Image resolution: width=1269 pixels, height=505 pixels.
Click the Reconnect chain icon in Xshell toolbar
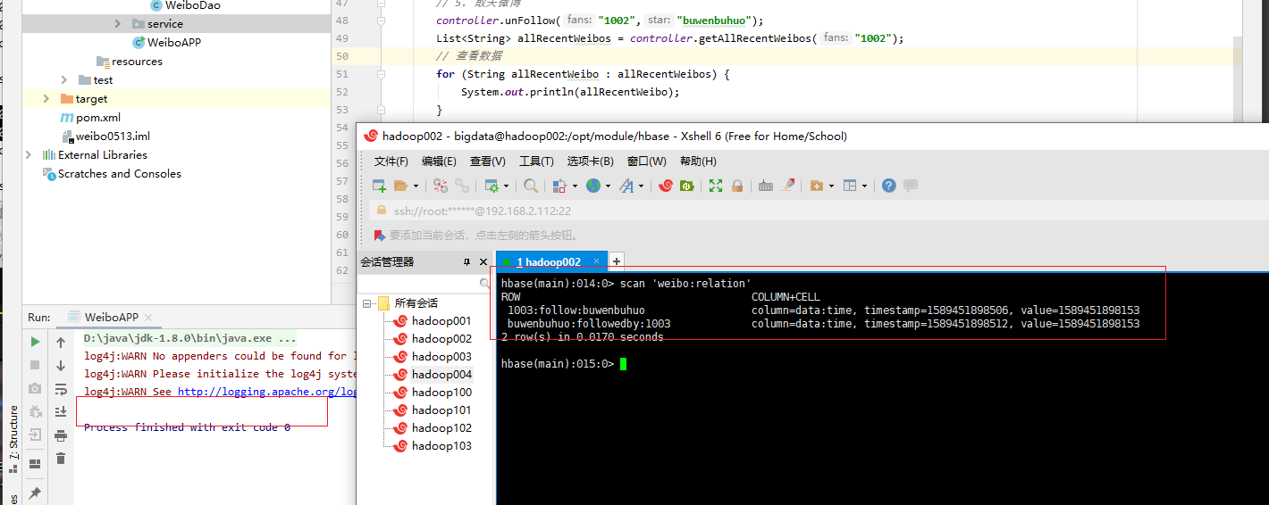[462, 186]
